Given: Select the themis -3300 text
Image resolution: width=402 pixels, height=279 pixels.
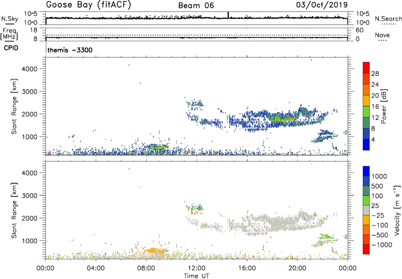Looking at the screenshot, I should [70, 50].
